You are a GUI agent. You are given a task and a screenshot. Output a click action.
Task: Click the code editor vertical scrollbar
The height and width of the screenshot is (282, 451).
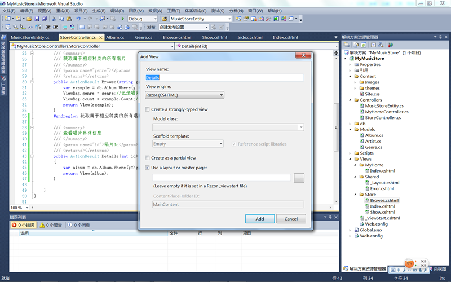click(336, 126)
